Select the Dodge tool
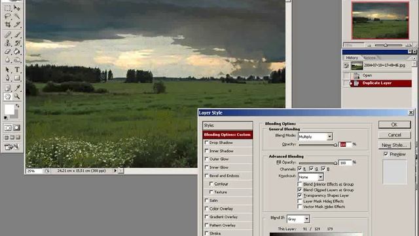The width and height of the screenshot is (419, 236). tap(17, 60)
